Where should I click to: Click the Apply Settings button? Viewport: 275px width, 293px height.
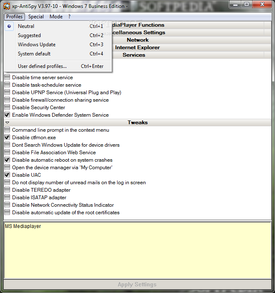(x=137, y=284)
